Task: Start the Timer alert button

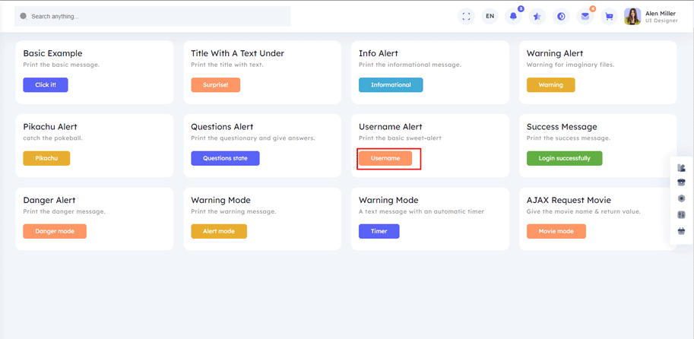Action: click(x=379, y=231)
